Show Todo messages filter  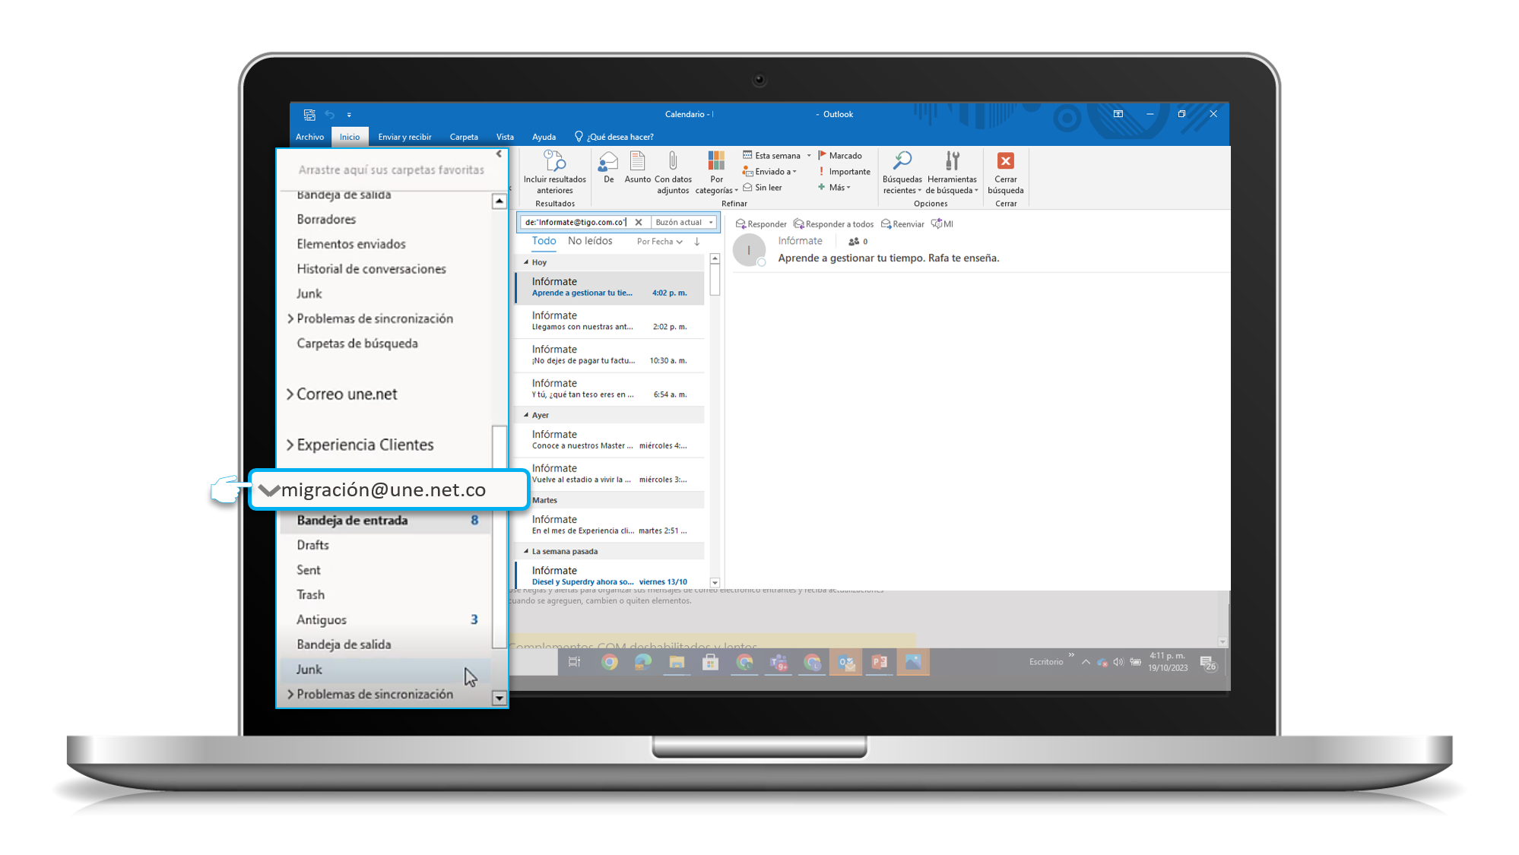(x=544, y=241)
